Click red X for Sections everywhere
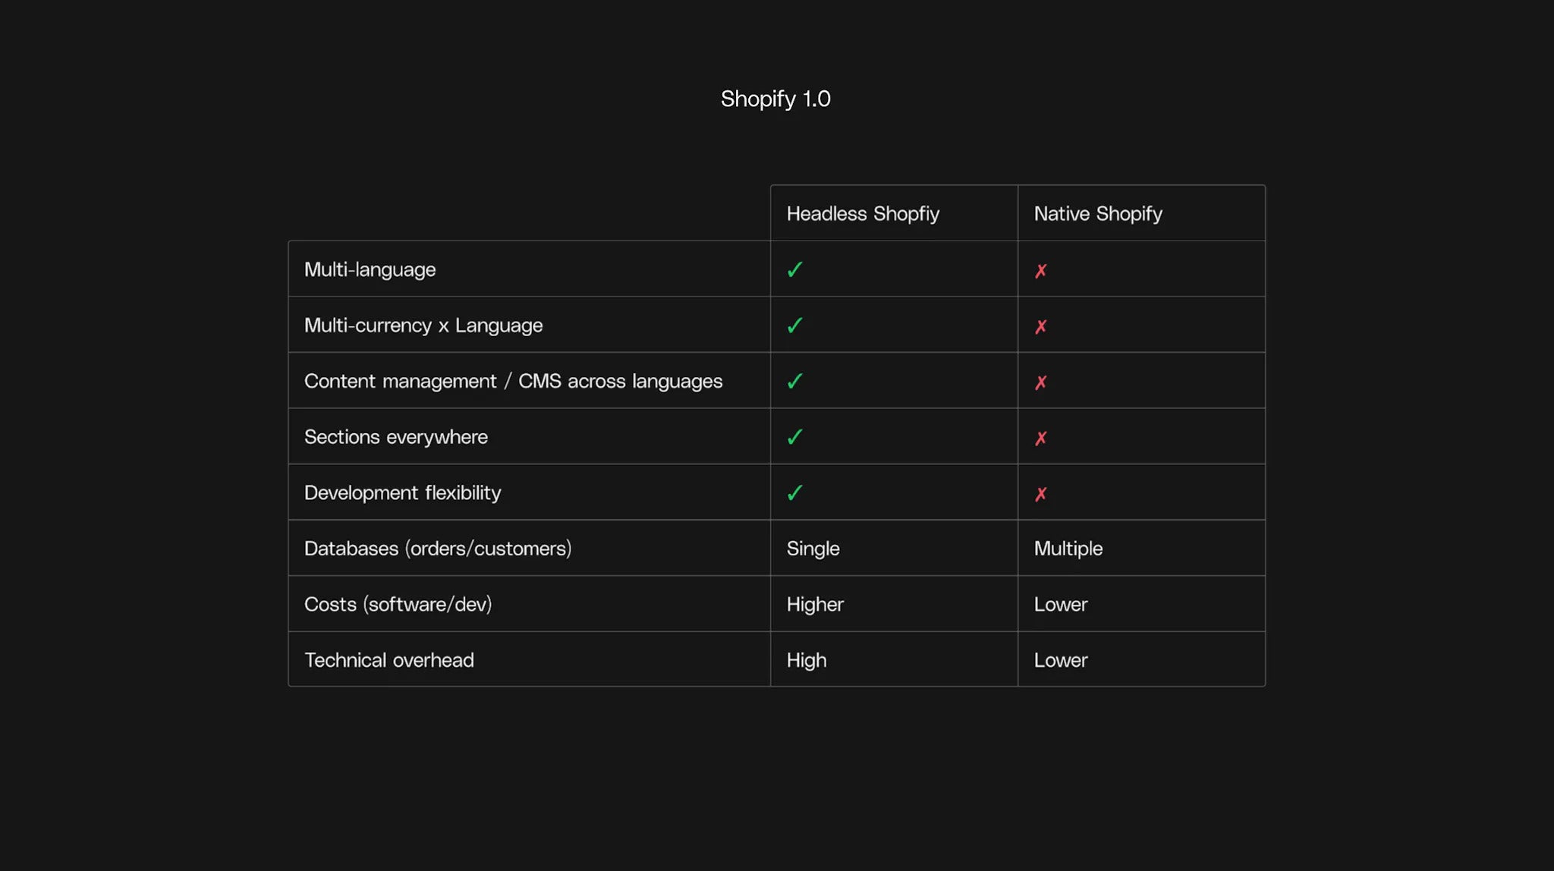The width and height of the screenshot is (1554, 871). point(1040,438)
